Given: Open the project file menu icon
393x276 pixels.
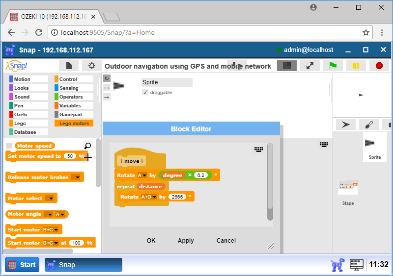Looking at the screenshot, I should pos(69,66).
